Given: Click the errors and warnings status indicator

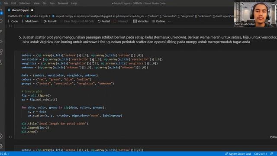Looking at the screenshot, I should [x=4, y=154].
